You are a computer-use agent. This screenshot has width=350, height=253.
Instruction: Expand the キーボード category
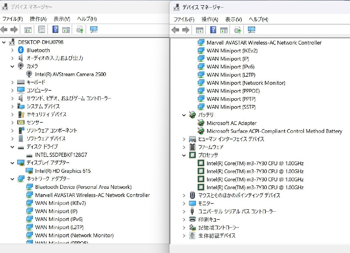[x=12, y=82]
